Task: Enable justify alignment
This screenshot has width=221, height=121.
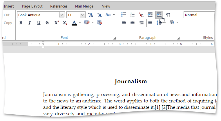Action: [150, 23]
